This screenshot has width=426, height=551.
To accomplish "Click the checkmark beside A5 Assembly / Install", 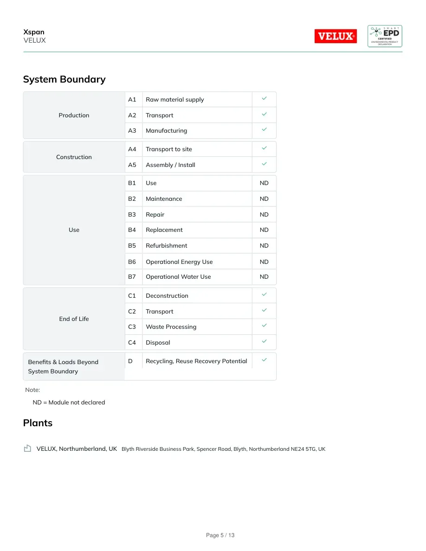I will click(x=265, y=164).
